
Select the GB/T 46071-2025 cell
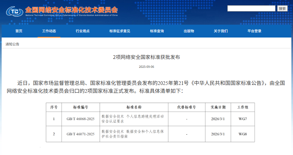(x=81, y=134)
